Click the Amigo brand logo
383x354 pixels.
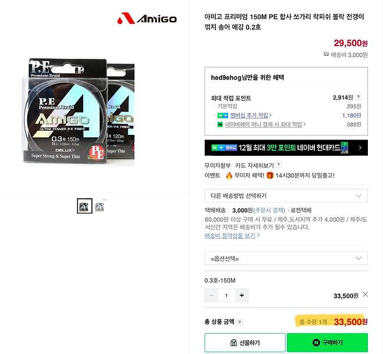point(147,19)
